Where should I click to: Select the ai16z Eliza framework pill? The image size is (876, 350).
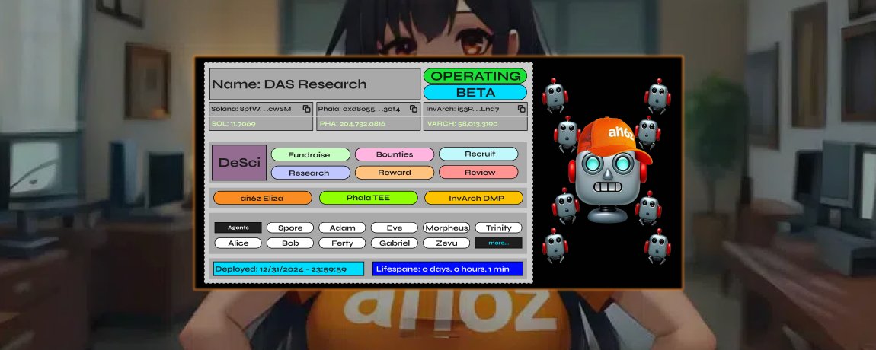coord(263,198)
